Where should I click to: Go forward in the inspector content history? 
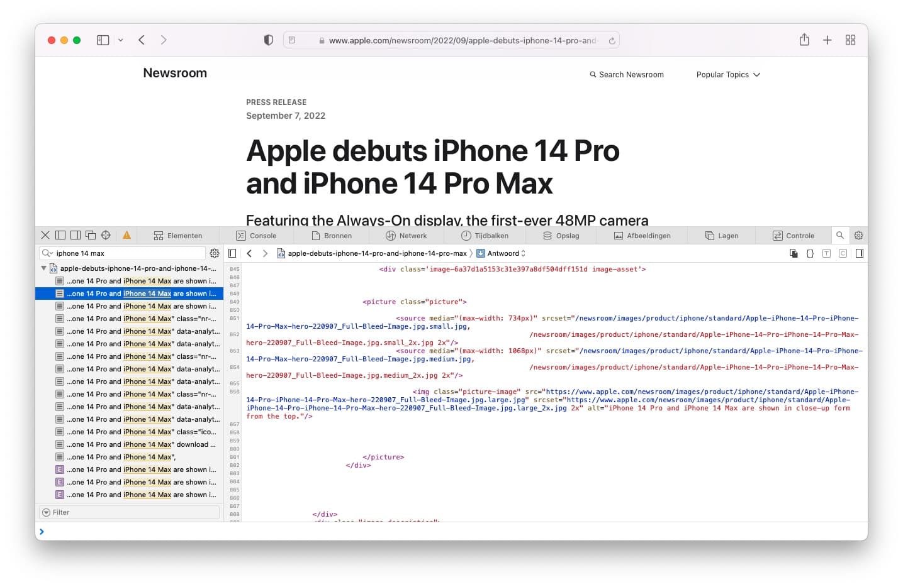265,253
